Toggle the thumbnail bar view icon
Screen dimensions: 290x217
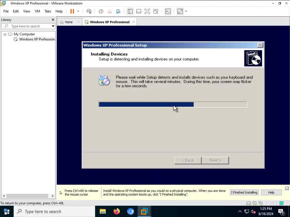click(139, 11)
